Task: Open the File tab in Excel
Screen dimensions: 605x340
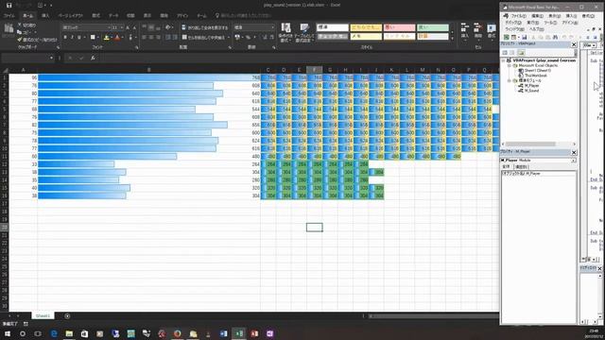Action: (9, 16)
